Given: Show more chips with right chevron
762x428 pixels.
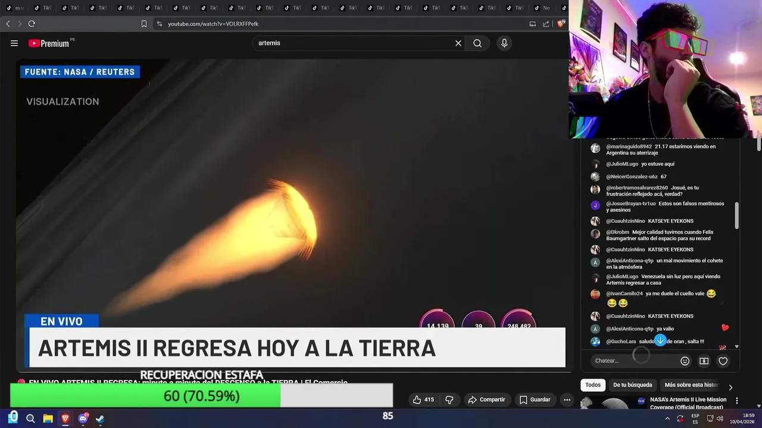Looking at the screenshot, I should coord(730,387).
